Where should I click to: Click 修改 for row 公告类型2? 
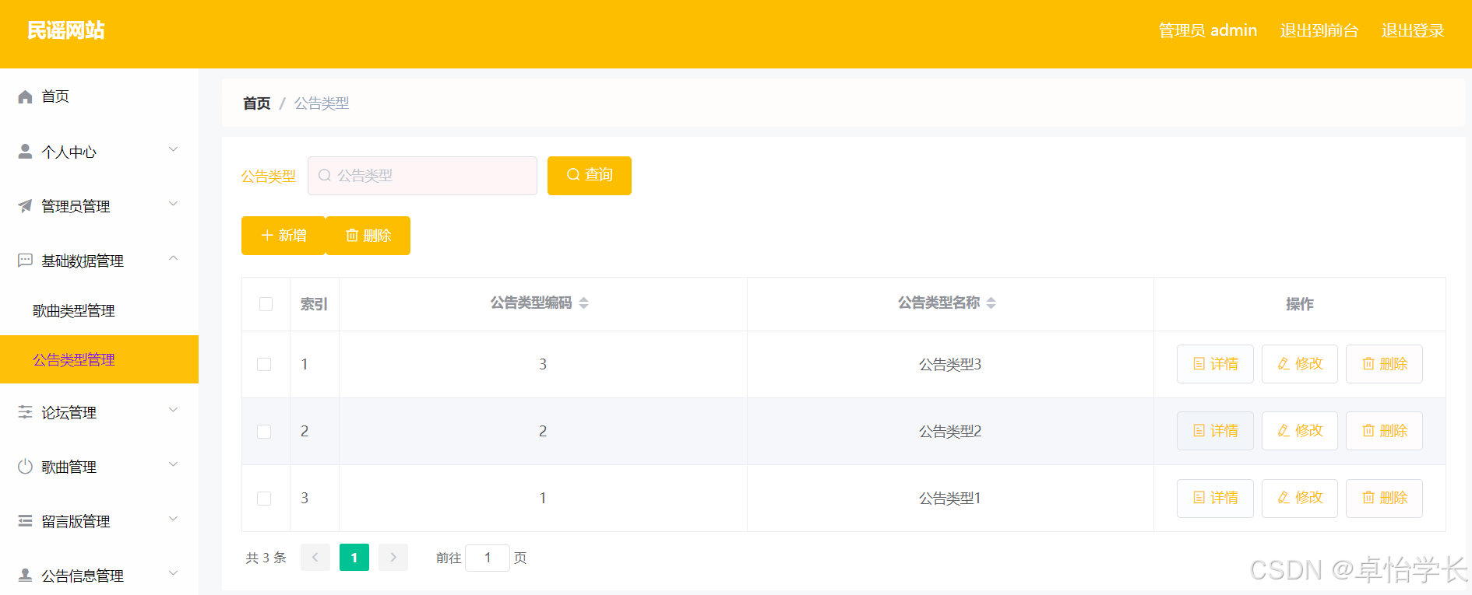pyautogui.click(x=1300, y=431)
